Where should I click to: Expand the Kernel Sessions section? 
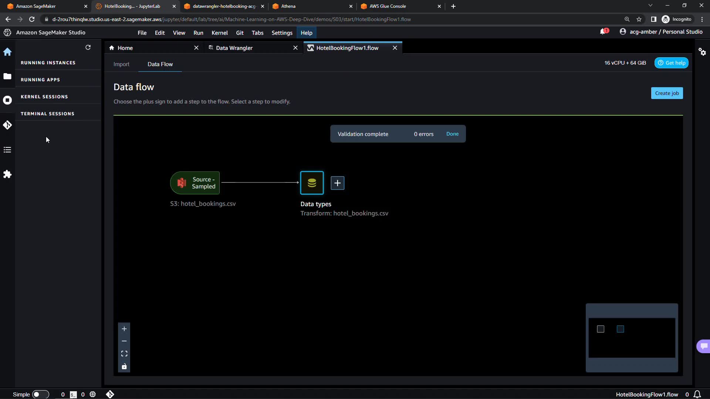pyautogui.click(x=44, y=97)
